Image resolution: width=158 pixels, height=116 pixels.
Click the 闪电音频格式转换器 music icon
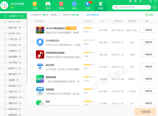coord(40,54)
